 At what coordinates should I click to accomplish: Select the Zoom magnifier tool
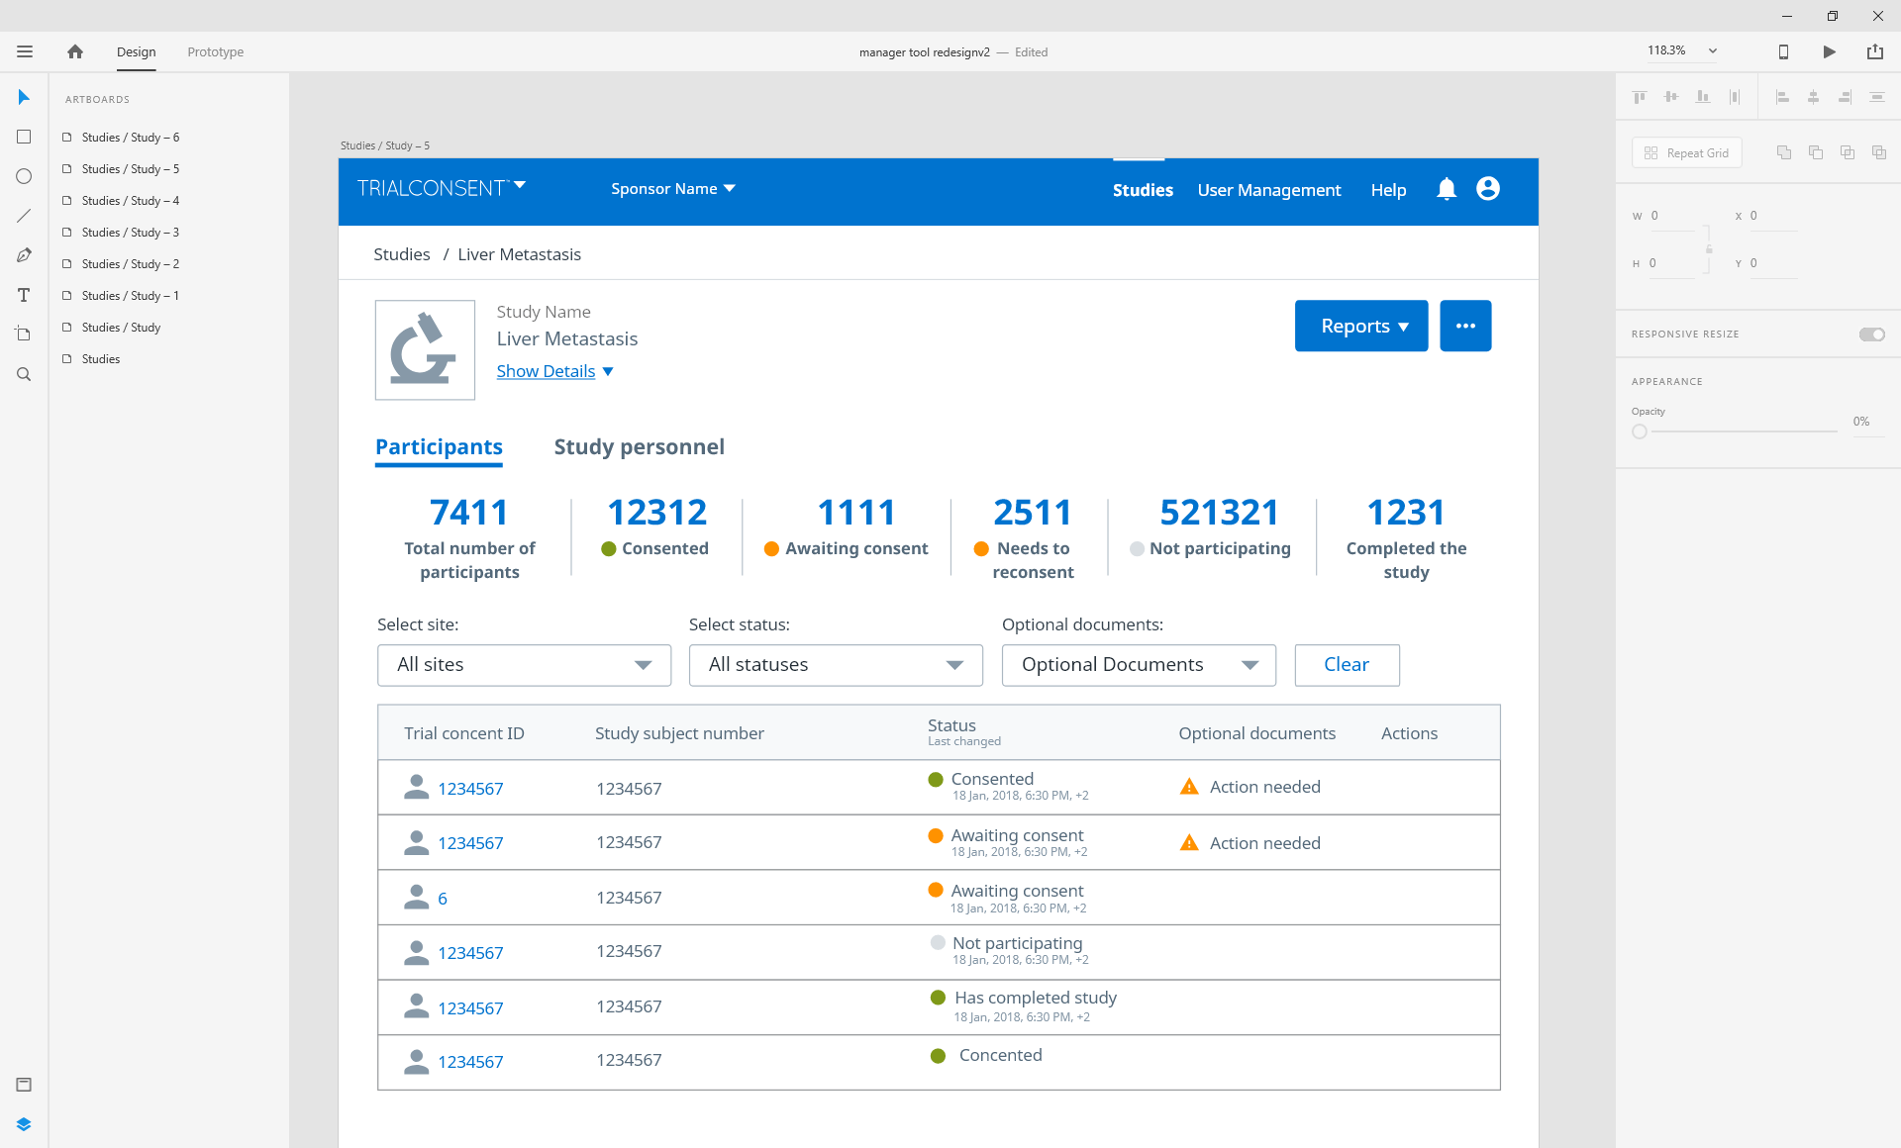(x=24, y=374)
